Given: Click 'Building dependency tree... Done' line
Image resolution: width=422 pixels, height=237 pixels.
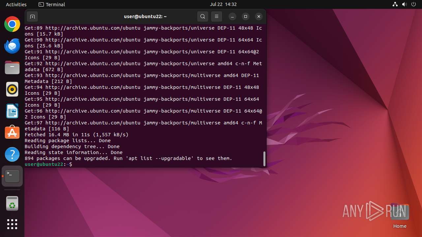Looking at the screenshot, I should coord(72,146).
